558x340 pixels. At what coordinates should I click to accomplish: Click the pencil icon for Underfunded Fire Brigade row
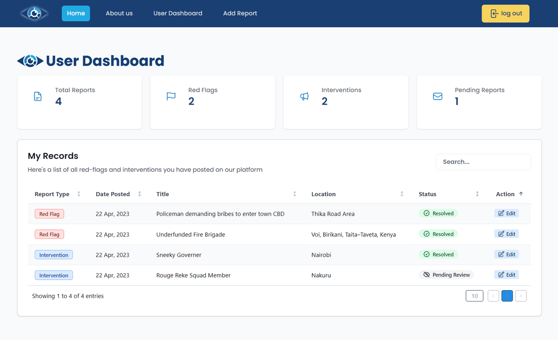[501, 234]
